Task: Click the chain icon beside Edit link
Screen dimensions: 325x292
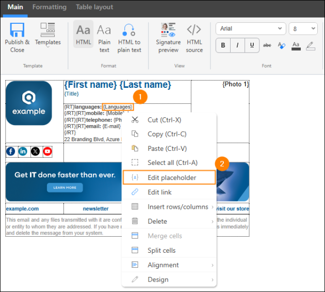Action: [x=135, y=192]
